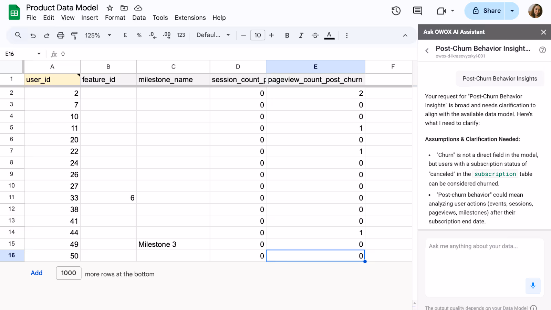Screen dimensions: 551x310
Task: Click Add to append more rows
Action: coord(37,273)
